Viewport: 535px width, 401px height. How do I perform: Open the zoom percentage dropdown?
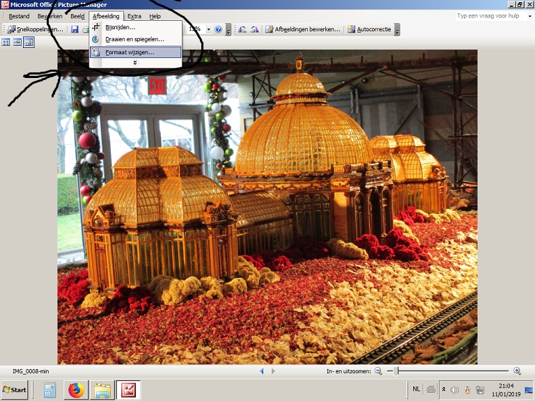click(x=208, y=29)
